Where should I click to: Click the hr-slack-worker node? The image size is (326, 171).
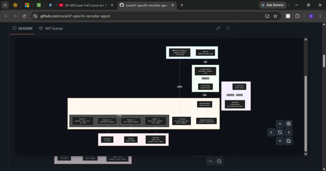205,87
